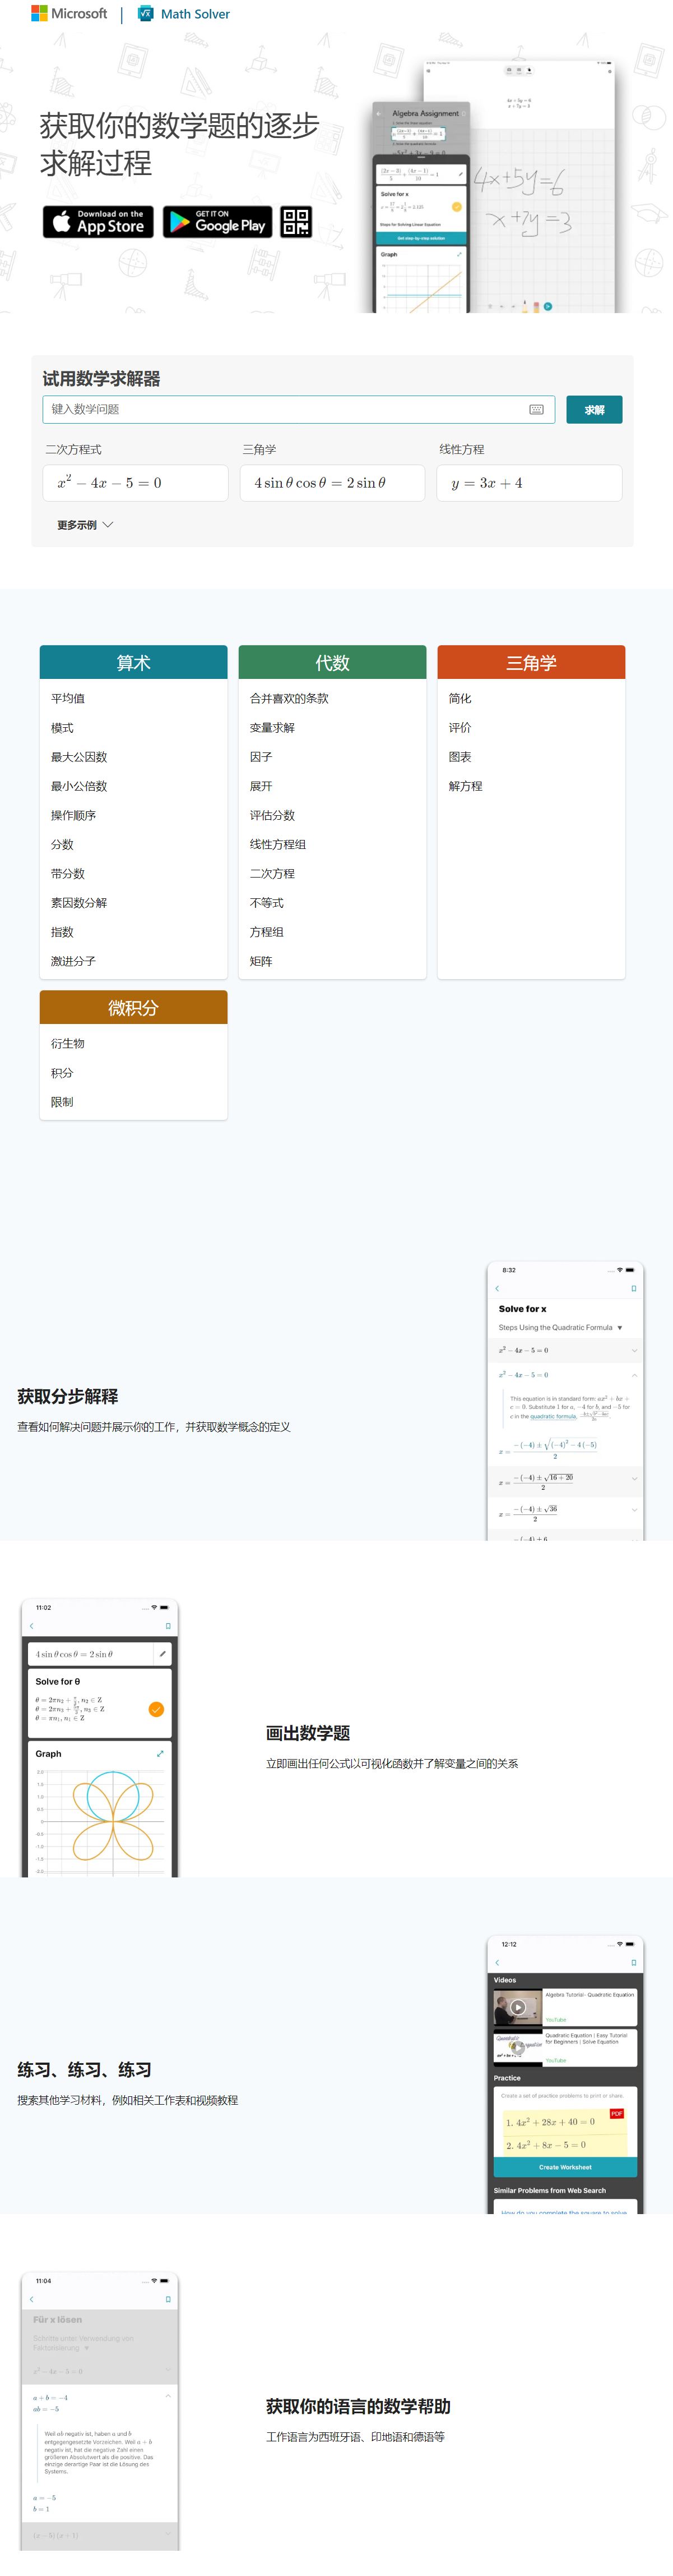Click the graph phone screenshot
The width and height of the screenshot is (673, 2576).
click(100, 1738)
